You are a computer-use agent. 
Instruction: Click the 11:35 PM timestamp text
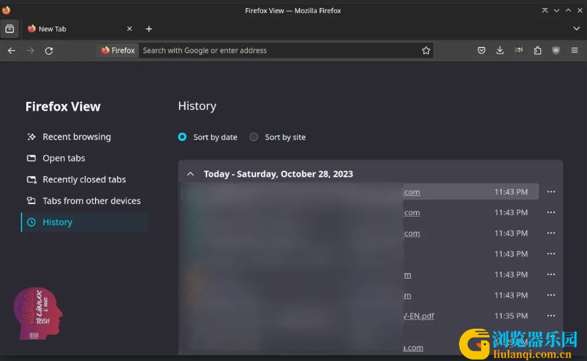511,316
